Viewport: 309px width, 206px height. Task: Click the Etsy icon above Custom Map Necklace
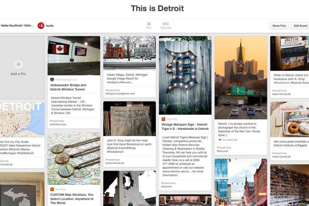(52, 189)
